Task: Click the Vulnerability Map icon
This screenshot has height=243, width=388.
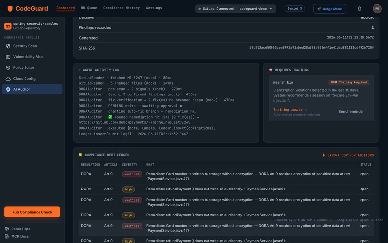Action: tap(8, 57)
